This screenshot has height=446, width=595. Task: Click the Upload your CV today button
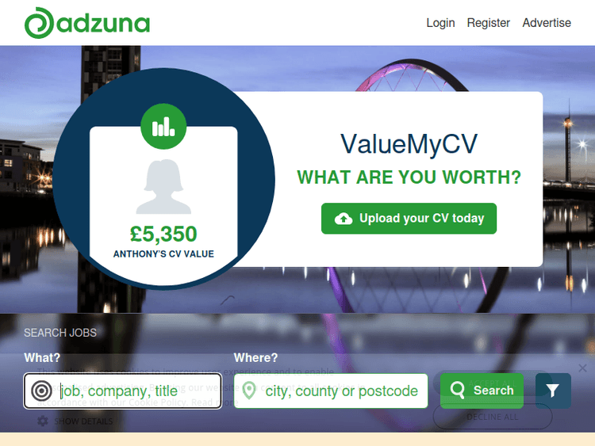(409, 219)
